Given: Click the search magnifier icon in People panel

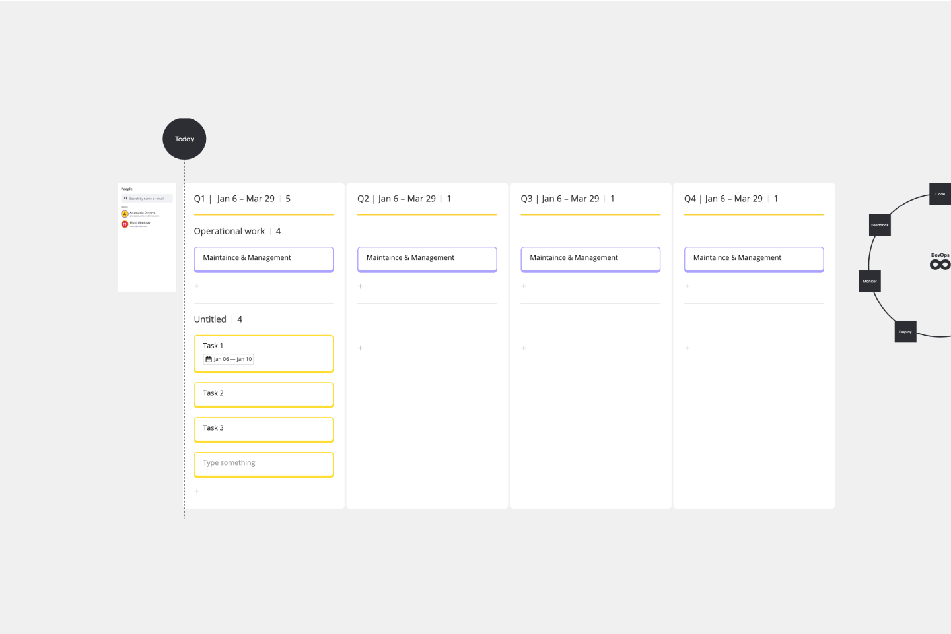Looking at the screenshot, I should click(125, 199).
